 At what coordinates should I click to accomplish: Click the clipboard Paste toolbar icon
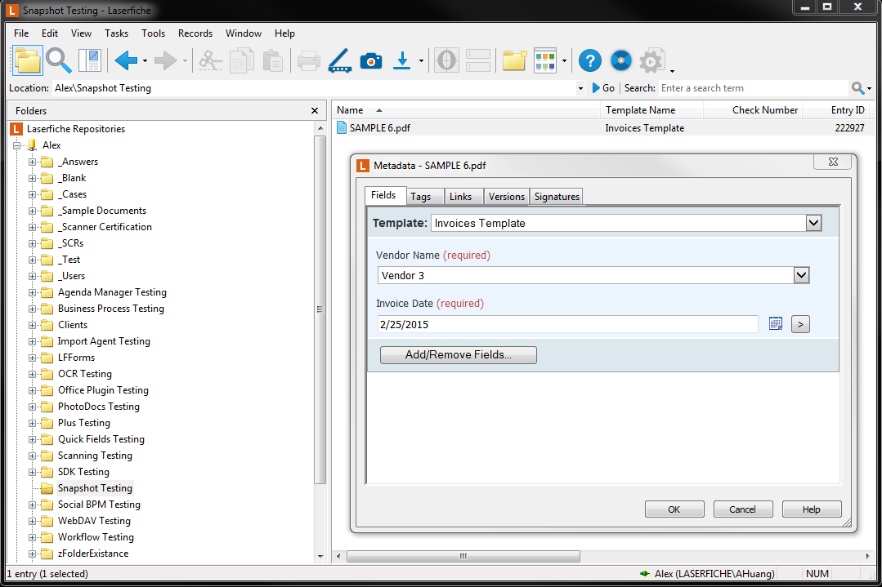tap(273, 60)
